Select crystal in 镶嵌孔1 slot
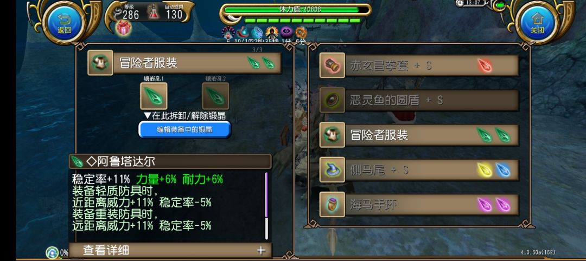The image size is (586, 261). (154, 96)
